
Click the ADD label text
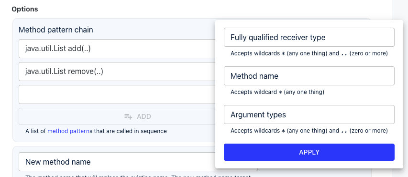point(144,116)
